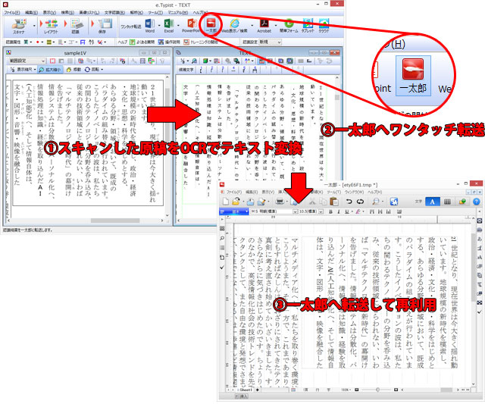Open the dropdown arrow beside Excel
Viewport: 485px width, 404px height.
[x=178, y=25]
